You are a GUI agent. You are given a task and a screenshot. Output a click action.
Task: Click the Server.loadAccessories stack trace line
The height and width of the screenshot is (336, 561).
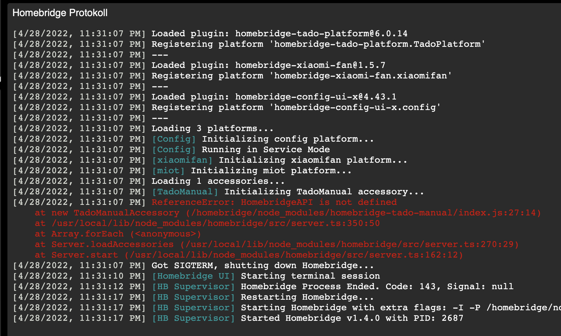tap(276, 244)
